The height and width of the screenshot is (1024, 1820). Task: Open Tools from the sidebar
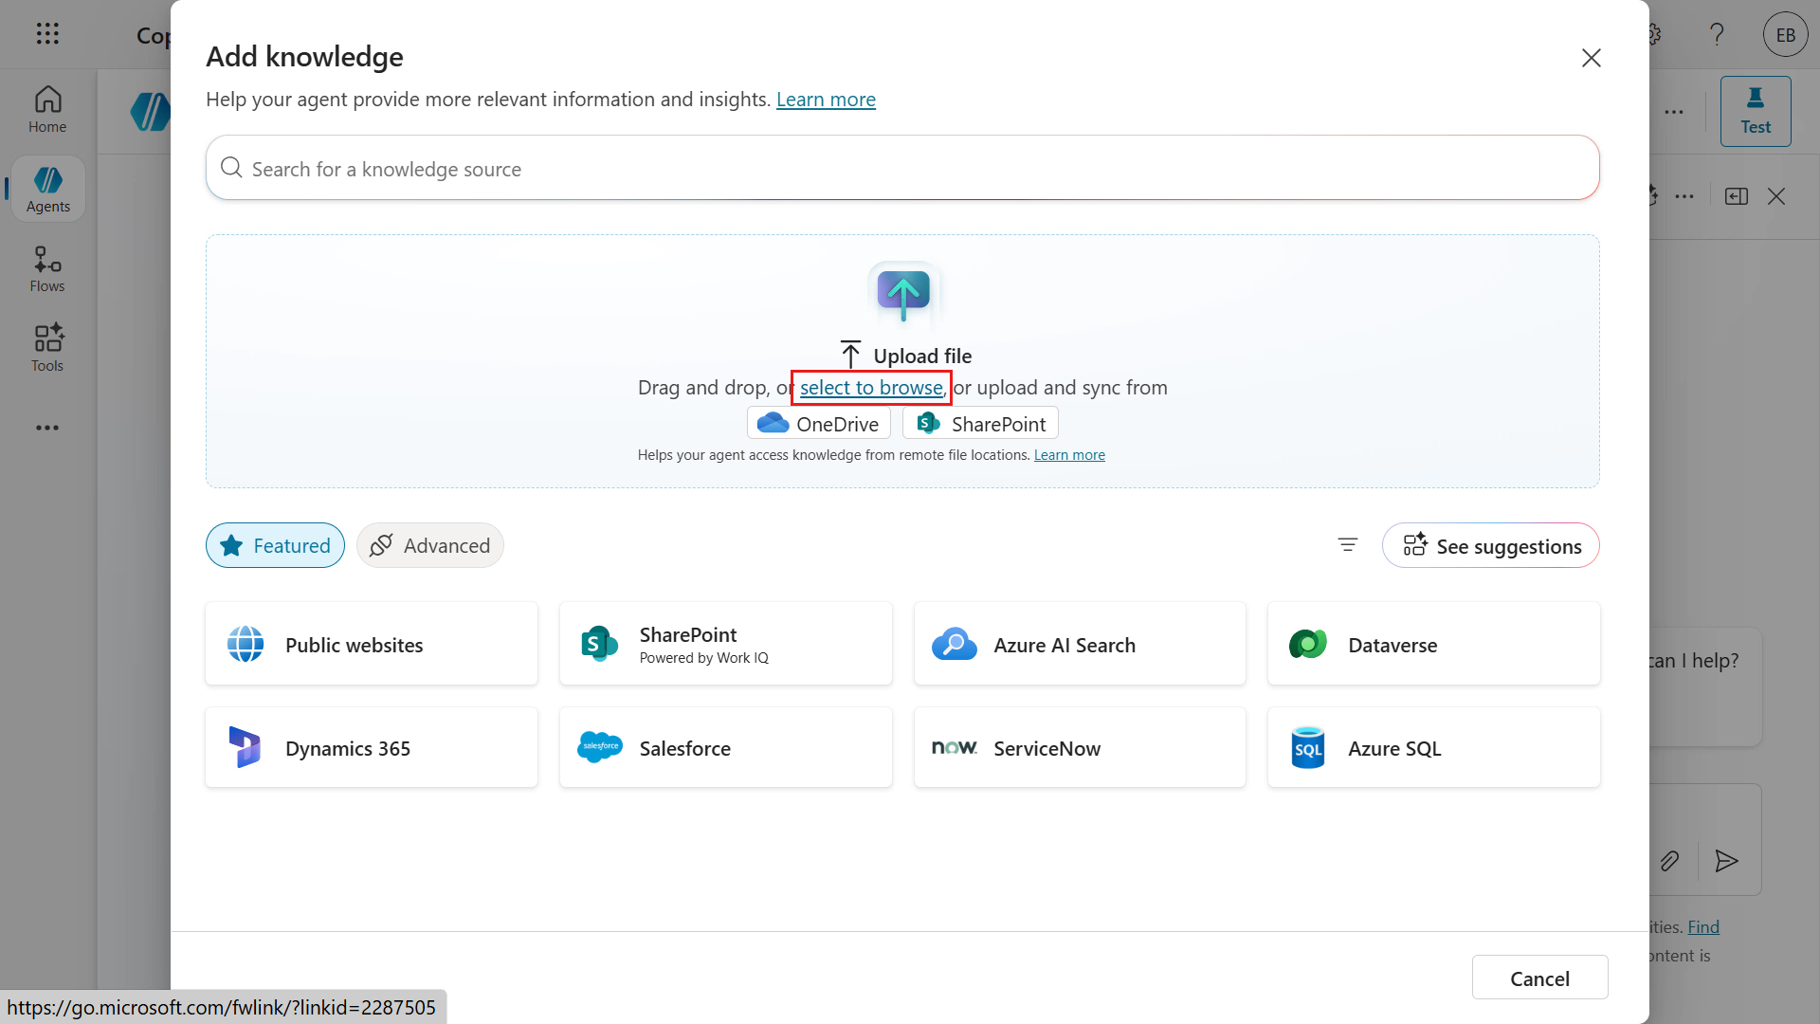pyautogui.click(x=45, y=347)
